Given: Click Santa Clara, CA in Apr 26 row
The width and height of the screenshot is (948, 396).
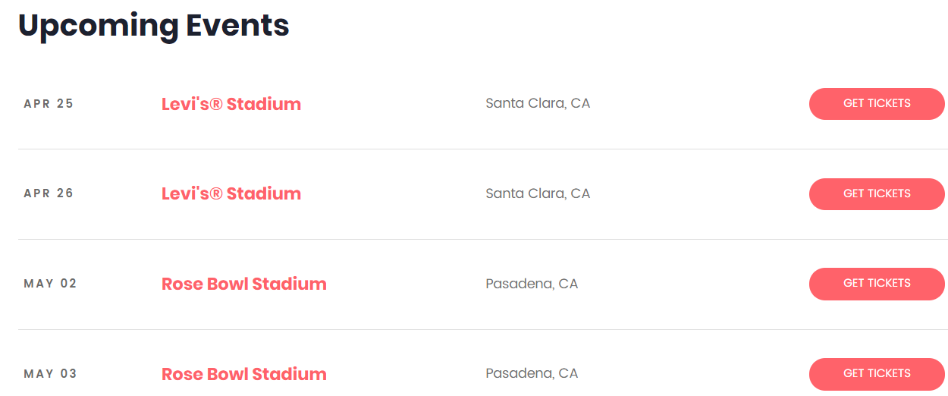Looking at the screenshot, I should coord(538,193).
